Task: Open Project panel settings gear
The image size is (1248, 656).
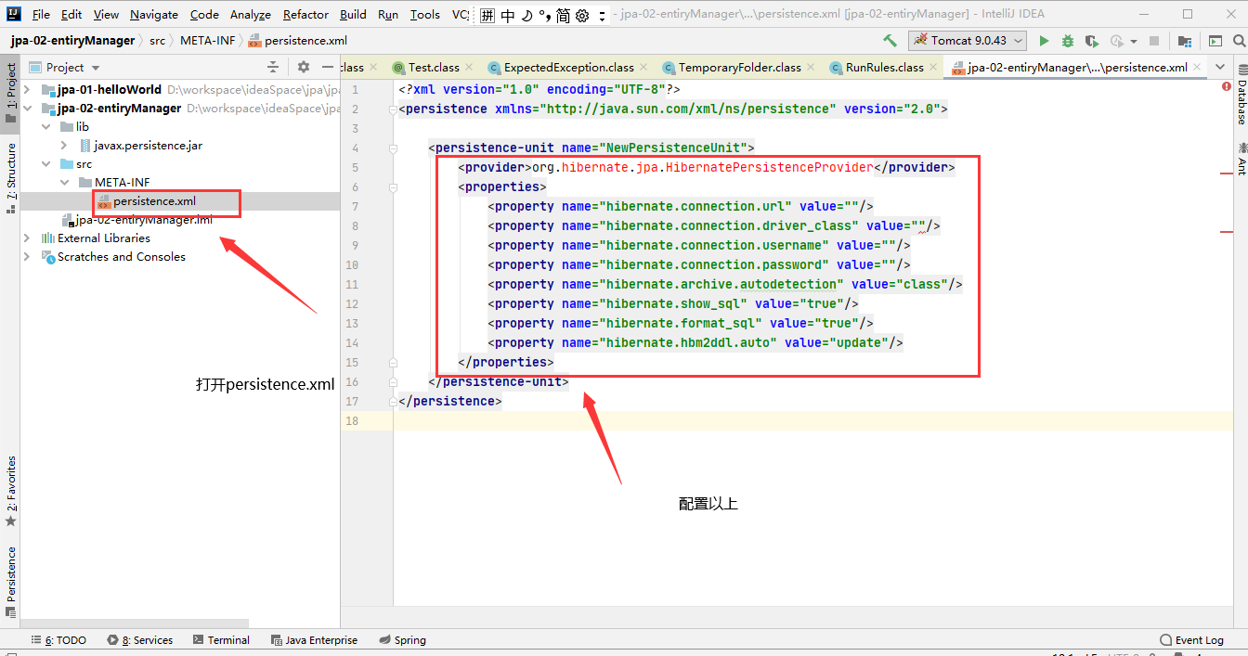Action: (x=303, y=67)
